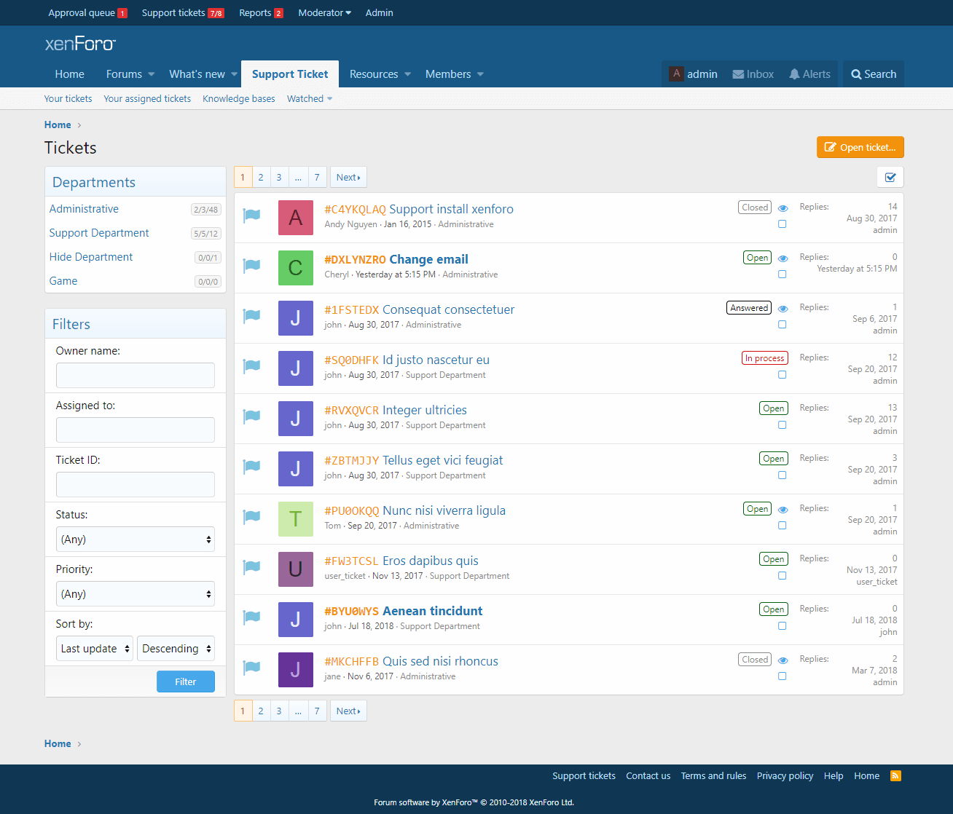Expand the Descending sort order dropdown
The image size is (953, 814).
(x=176, y=649)
